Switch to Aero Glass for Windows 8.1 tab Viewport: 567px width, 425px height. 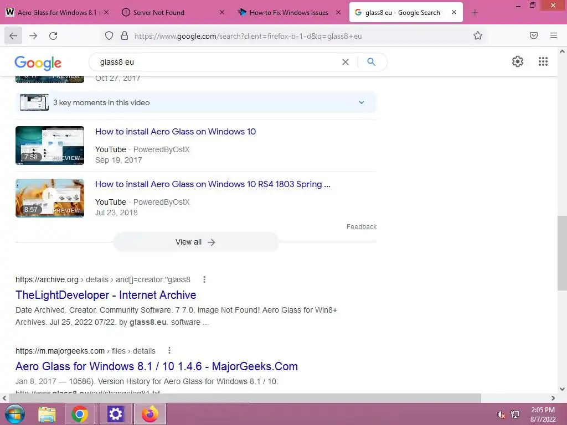[57, 13]
